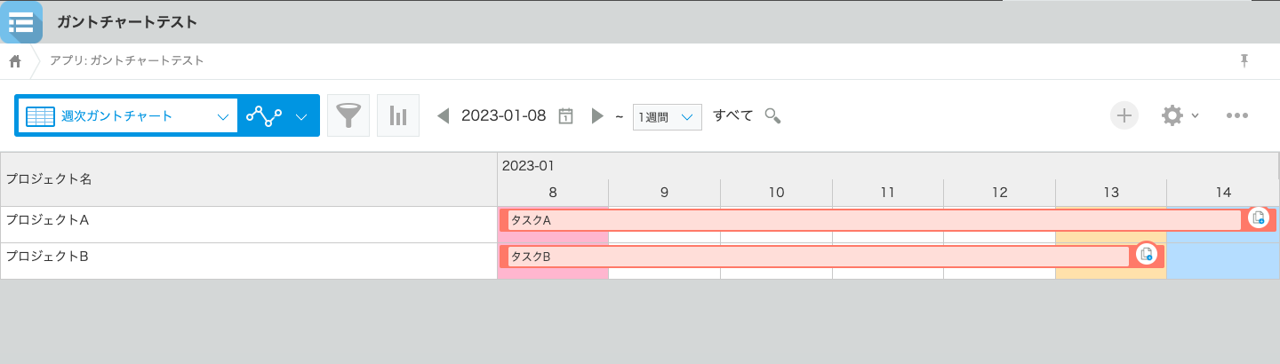The image size is (1280, 364).
Task: Click the record icon on タスクA bar
Action: (1258, 218)
